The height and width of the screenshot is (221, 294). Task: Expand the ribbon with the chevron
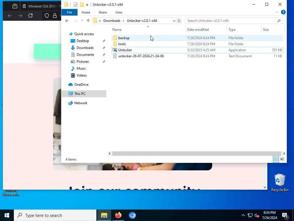coord(277,12)
